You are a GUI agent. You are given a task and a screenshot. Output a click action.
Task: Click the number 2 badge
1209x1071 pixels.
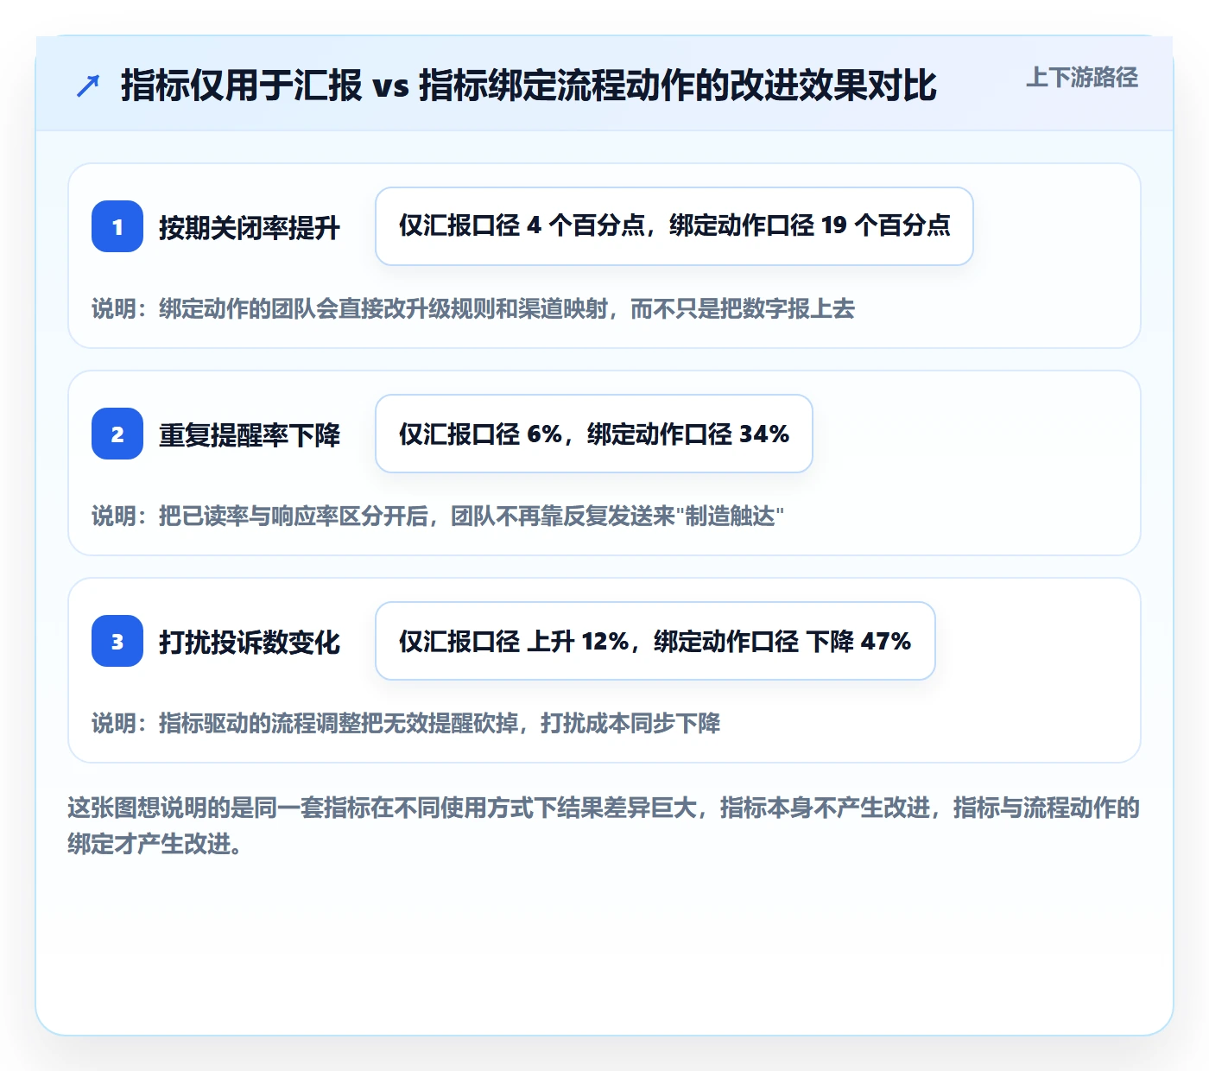(x=117, y=434)
